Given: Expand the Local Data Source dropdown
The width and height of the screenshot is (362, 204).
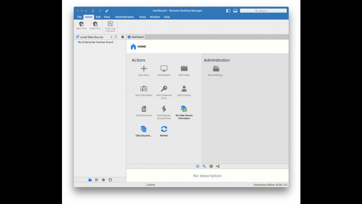Looking at the screenshot, I should pyautogui.click(x=111, y=37).
